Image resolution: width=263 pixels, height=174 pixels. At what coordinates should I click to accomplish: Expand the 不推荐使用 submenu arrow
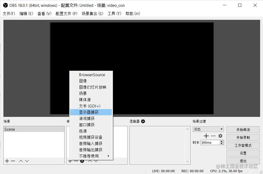[x=108, y=156]
